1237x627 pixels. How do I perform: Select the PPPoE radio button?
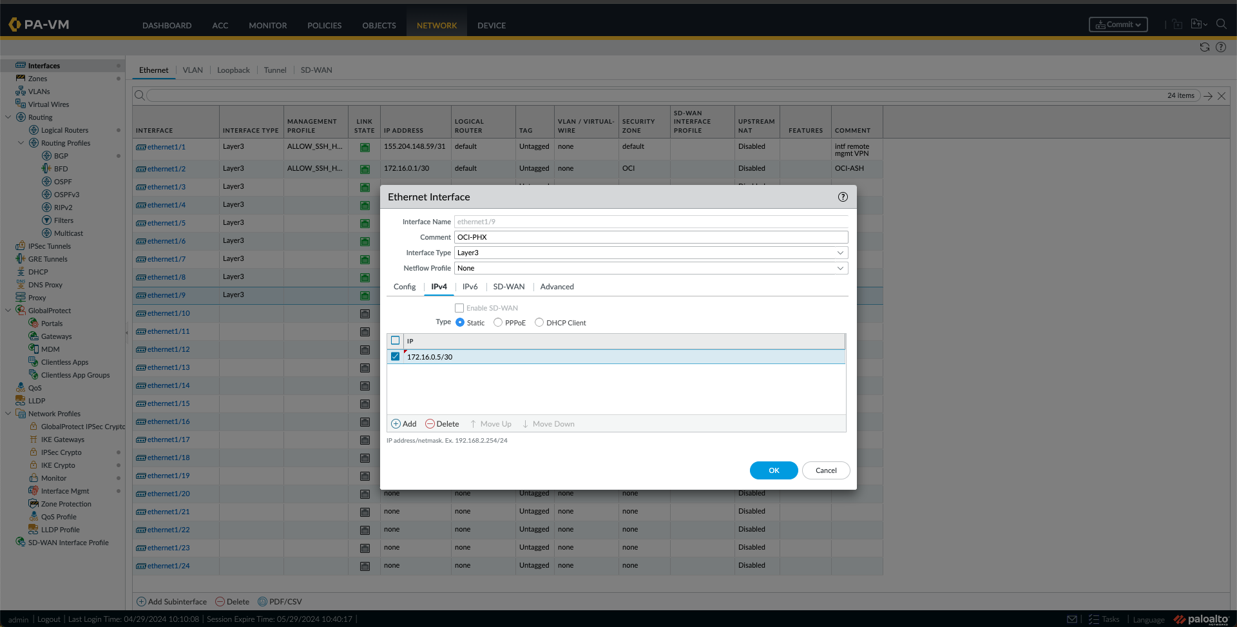coord(497,322)
